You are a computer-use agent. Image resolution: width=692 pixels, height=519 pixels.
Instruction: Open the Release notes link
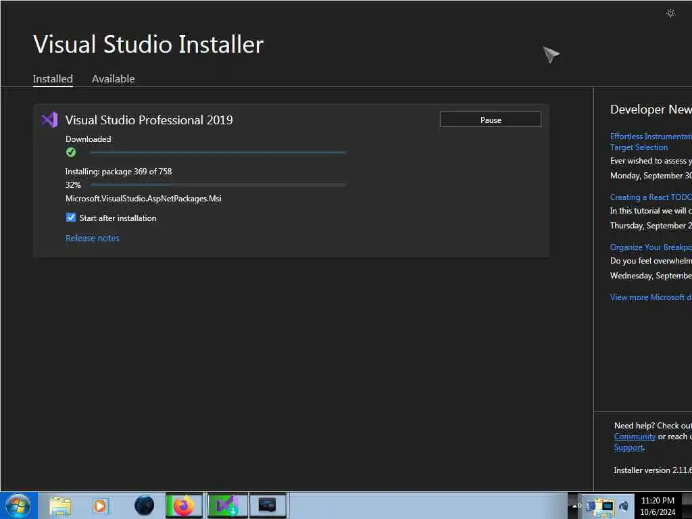point(92,239)
